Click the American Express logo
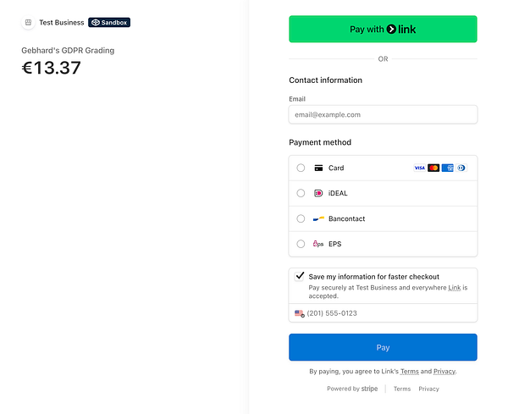The width and height of the screenshot is (508, 414). tap(447, 168)
